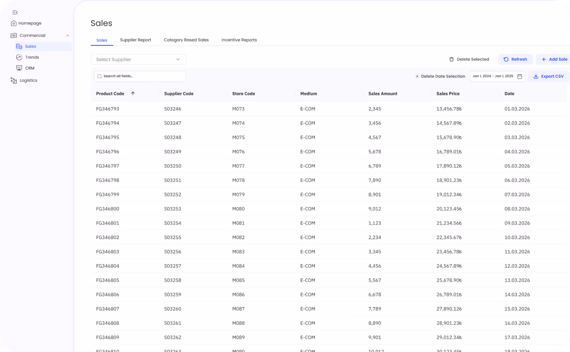Click the search magnifier in the search field

coord(100,76)
